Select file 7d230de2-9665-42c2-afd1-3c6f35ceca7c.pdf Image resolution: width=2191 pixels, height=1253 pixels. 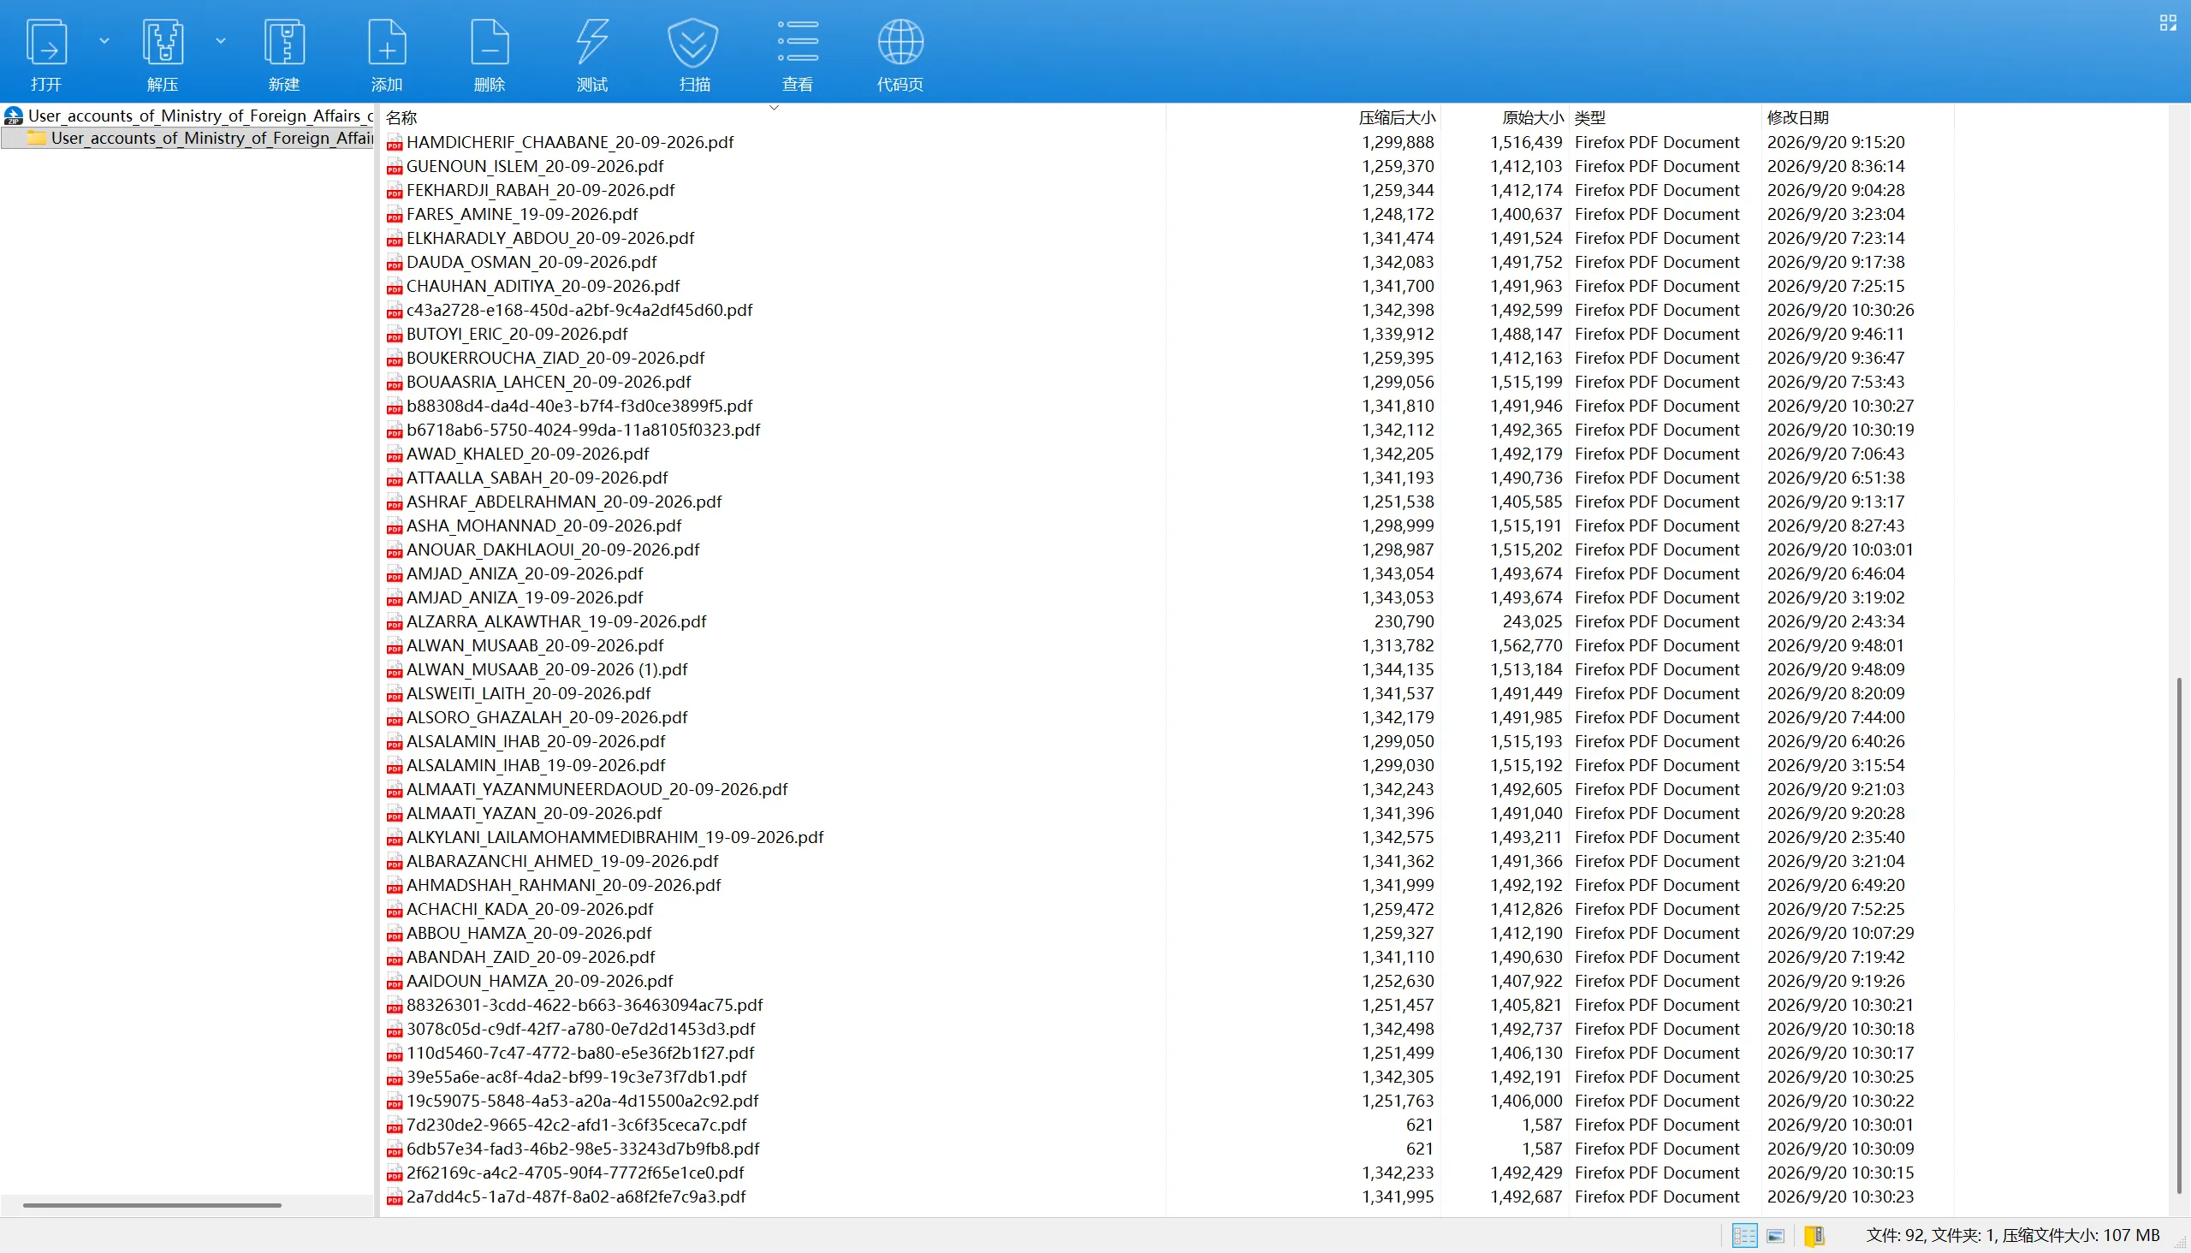point(576,1125)
